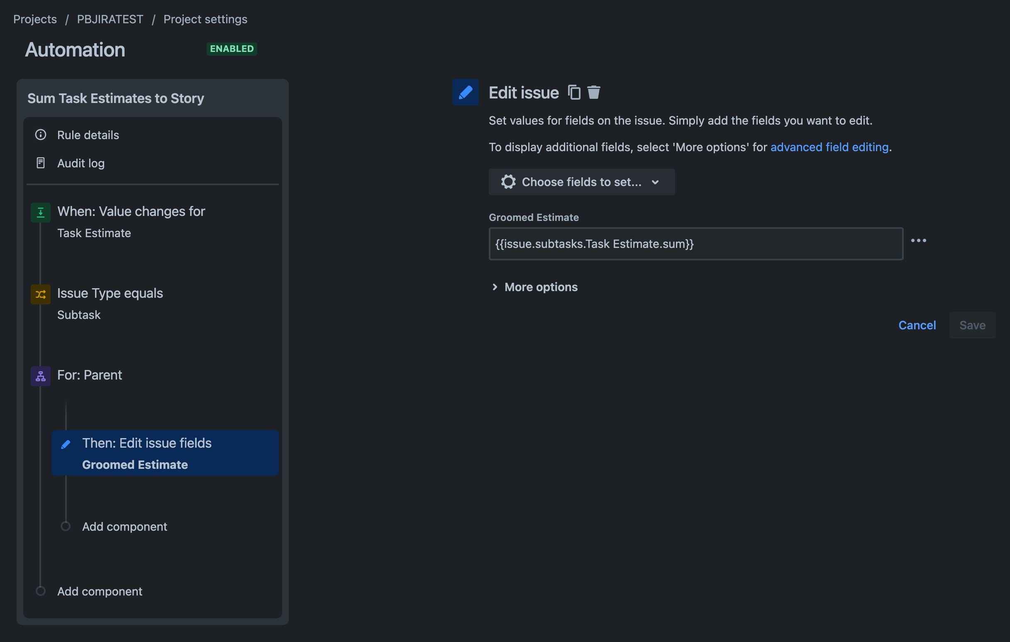This screenshot has width=1010, height=642.
Task: Click the Audit log document icon
Action: 41,163
